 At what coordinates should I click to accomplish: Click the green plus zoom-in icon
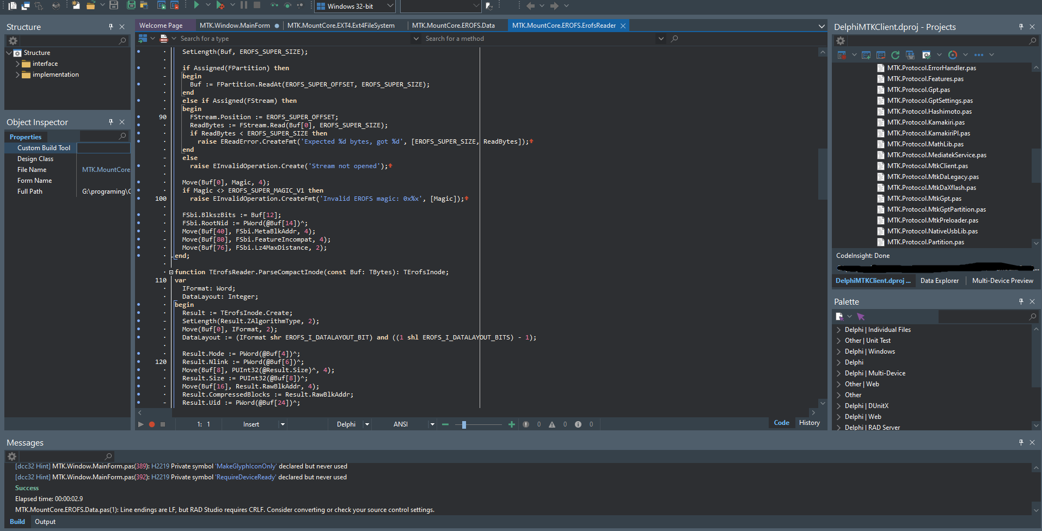511,424
